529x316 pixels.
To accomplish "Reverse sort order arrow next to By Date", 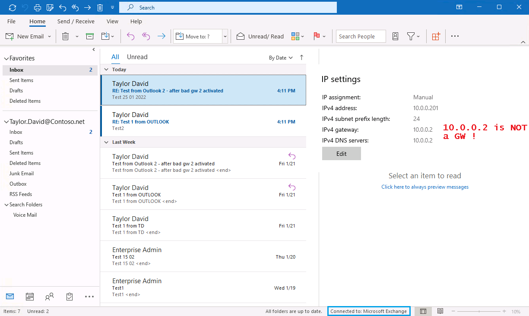I will point(301,57).
